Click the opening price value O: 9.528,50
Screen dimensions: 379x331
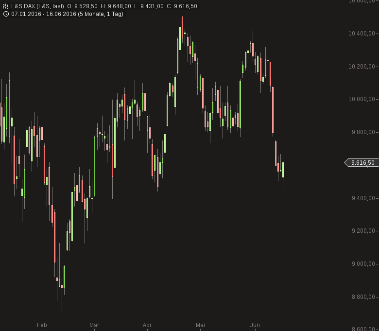click(x=83, y=6)
